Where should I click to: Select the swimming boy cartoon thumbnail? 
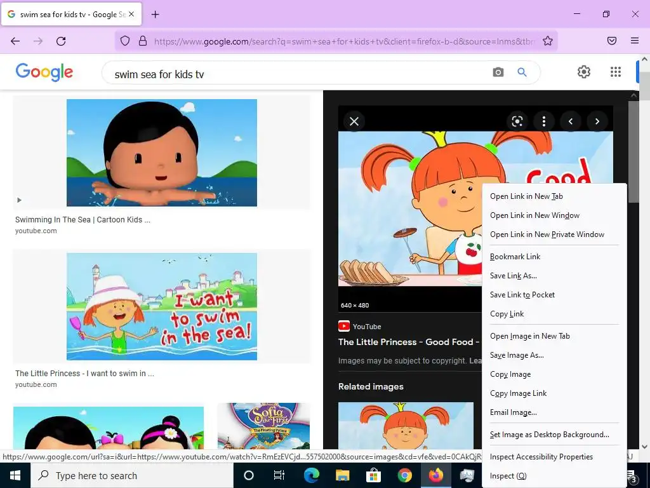point(162,152)
